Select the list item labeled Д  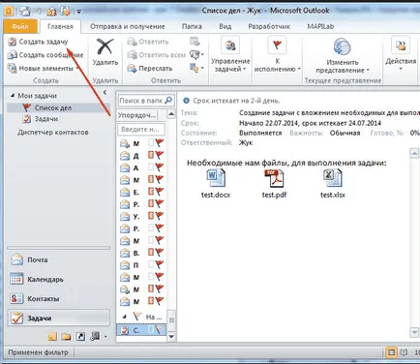click(x=141, y=156)
